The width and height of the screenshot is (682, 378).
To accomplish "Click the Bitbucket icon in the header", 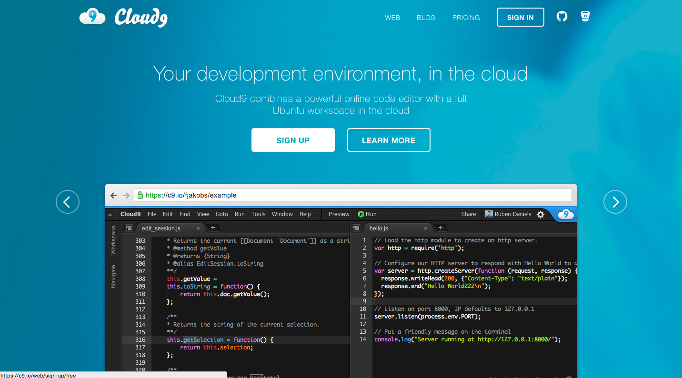I will pyautogui.click(x=585, y=16).
